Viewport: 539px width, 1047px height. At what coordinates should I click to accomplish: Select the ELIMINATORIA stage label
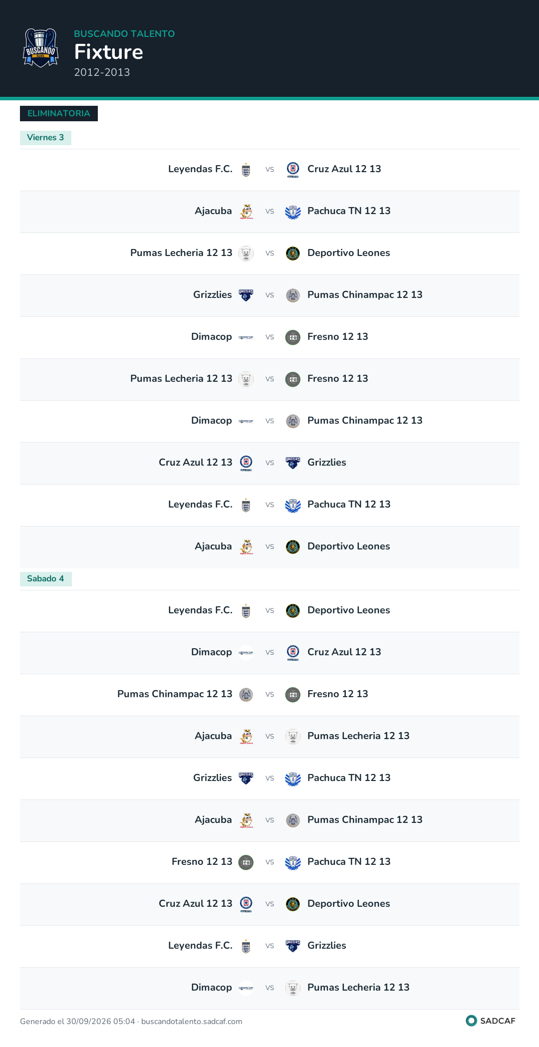(x=59, y=113)
